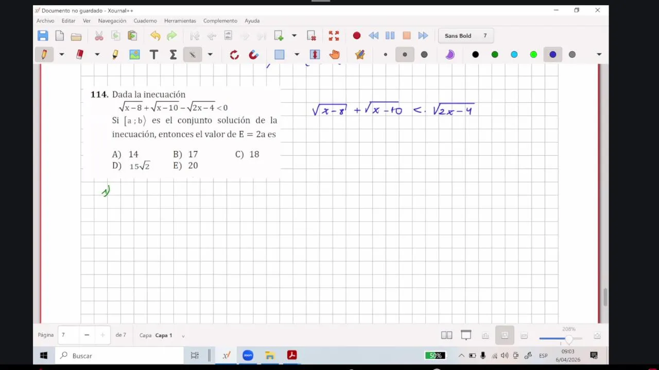Select the Highlighter tool
The height and width of the screenshot is (370, 659).
tap(115, 54)
